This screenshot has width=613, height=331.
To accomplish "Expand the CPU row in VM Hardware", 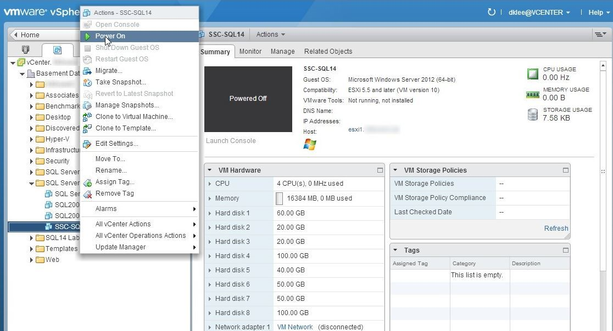I will [x=209, y=184].
